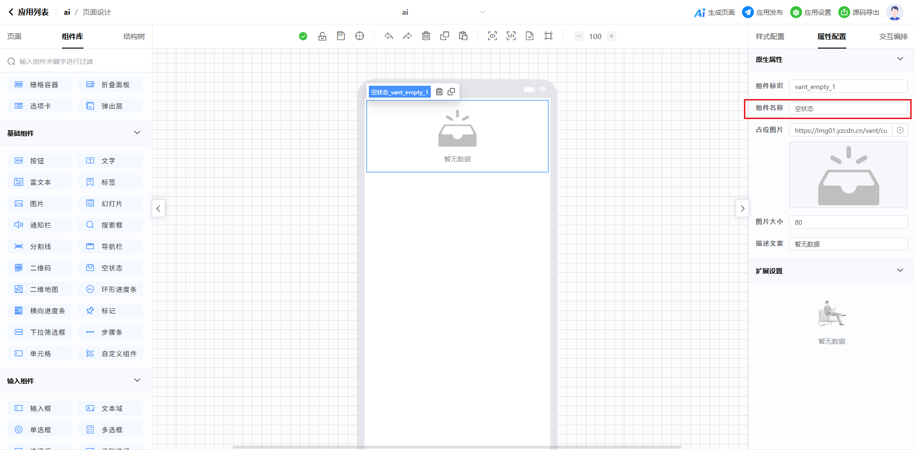915x450 pixels.
Task: Click the undo arrow in the toolbar
Action: [389, 36]
